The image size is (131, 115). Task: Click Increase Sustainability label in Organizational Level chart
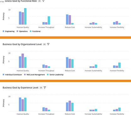93,71
